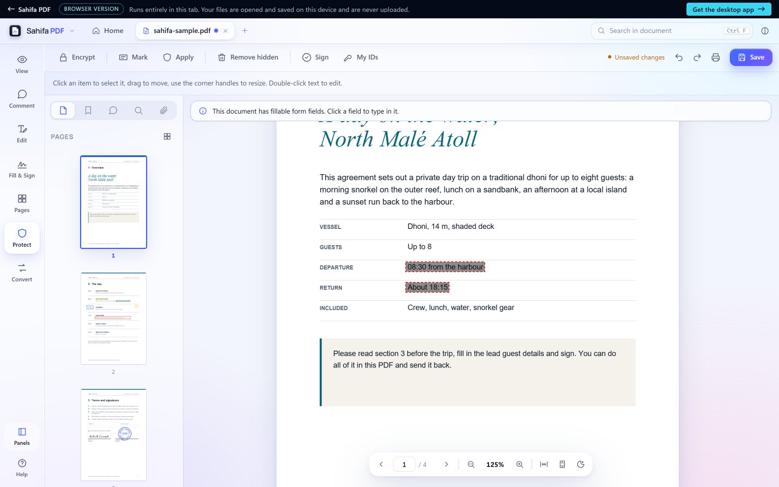Open My IDs
This screenshot has width=779, height=487.
coord(361,57)
